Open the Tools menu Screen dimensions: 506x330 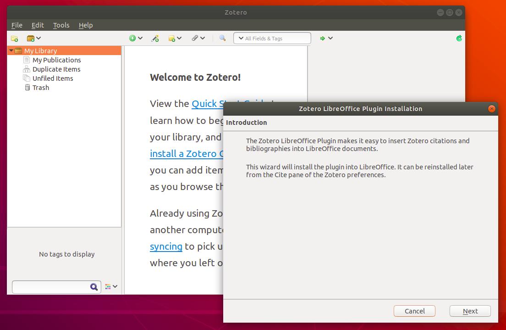[61, 25]
